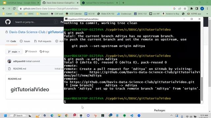Click the browser address bar URL
The width and height of the screenshot is (211, 118).
click(x=51, y=9)
